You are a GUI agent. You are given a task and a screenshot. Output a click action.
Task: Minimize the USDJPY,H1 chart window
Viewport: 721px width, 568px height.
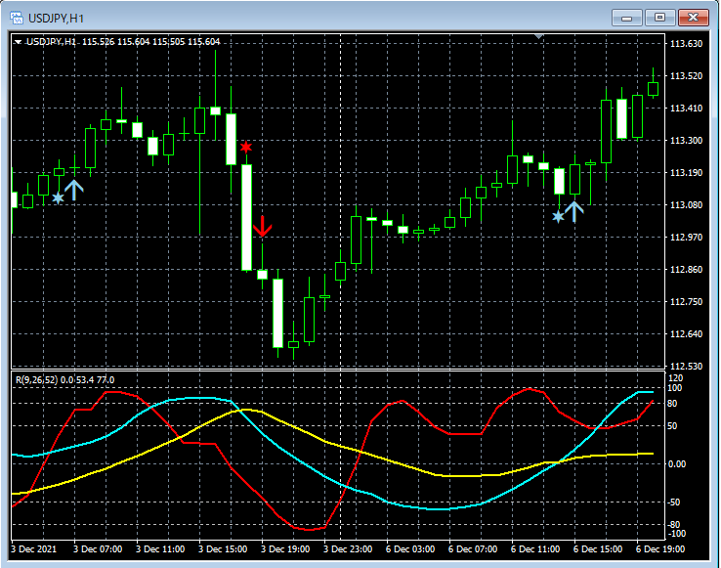[628, 18]
